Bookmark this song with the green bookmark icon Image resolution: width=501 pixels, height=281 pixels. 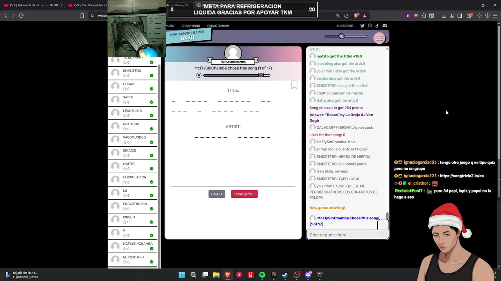294,85
